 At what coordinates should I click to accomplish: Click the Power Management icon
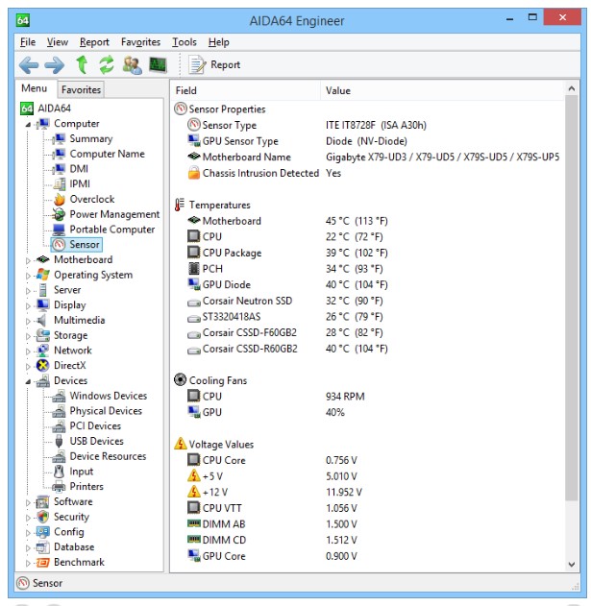click(x=59, y=214)
